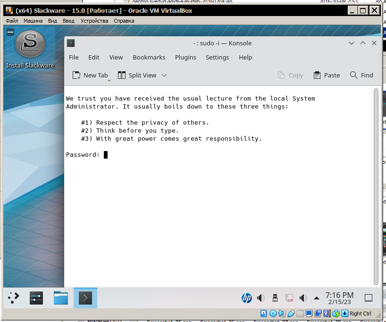This screenshot has width=386, height=322.
Task: Click VirtualBox optical disk indicator
Action: pyautogui.click(x=273, y=314)
